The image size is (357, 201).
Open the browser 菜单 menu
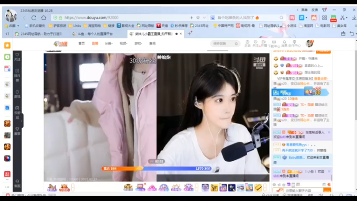304,10
